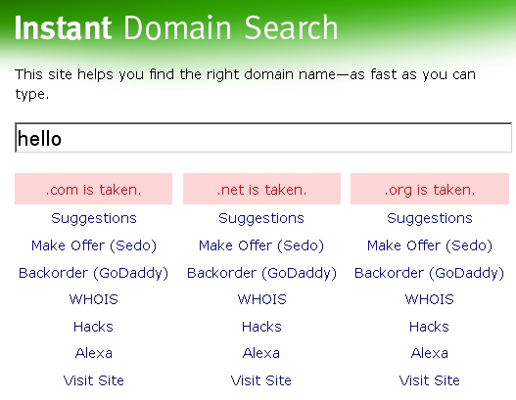Open Alexa link for .com

tap(94, 353)
